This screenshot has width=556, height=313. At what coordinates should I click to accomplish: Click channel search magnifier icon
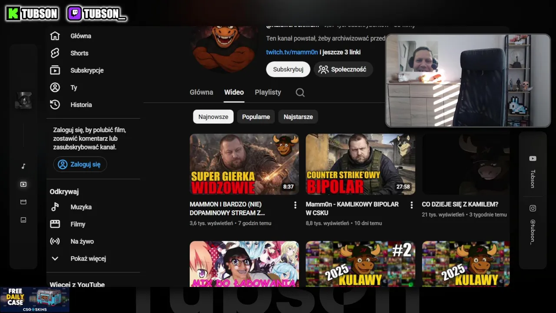[300, 92]
